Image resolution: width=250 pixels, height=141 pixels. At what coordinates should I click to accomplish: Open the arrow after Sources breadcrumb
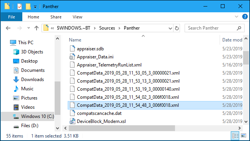(119, 28)
